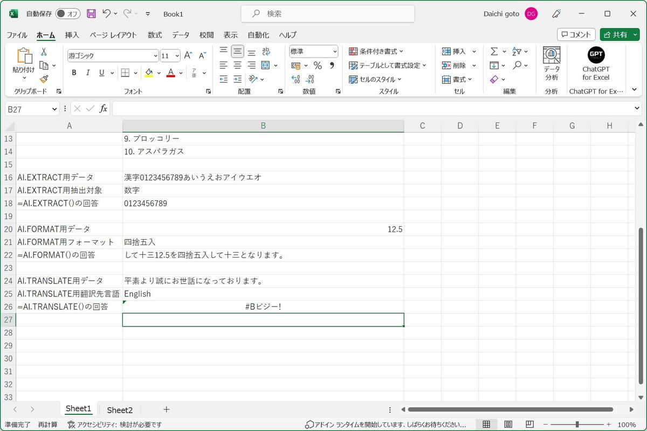Switch to Sheet2 tab
This screenshot has height=431, width=647.
tap(120, 410)
